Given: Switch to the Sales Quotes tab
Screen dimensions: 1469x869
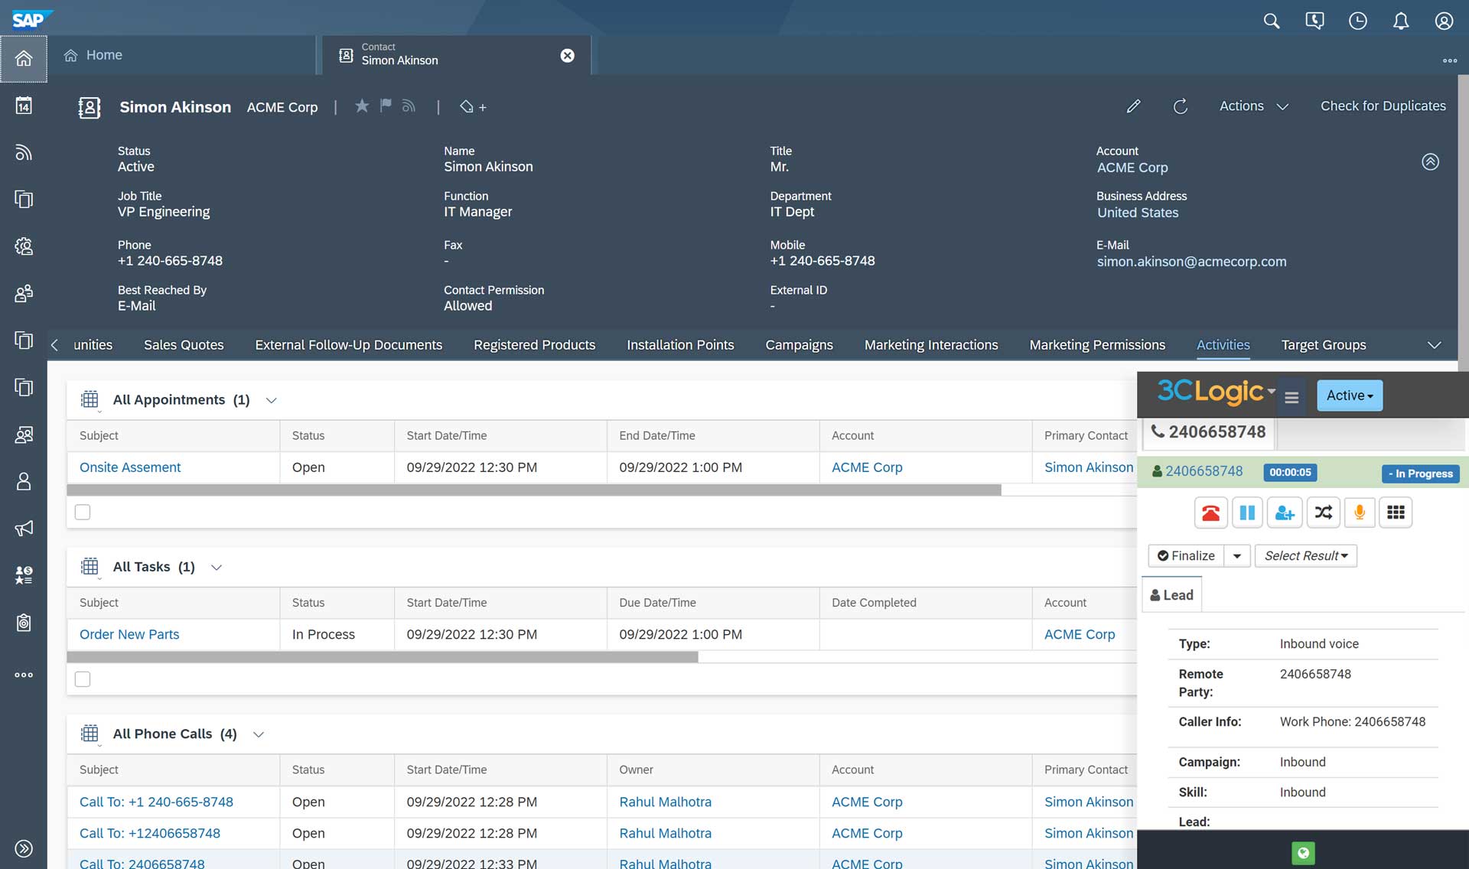Looking at the screenshot, I should click(x=184, y=345).
